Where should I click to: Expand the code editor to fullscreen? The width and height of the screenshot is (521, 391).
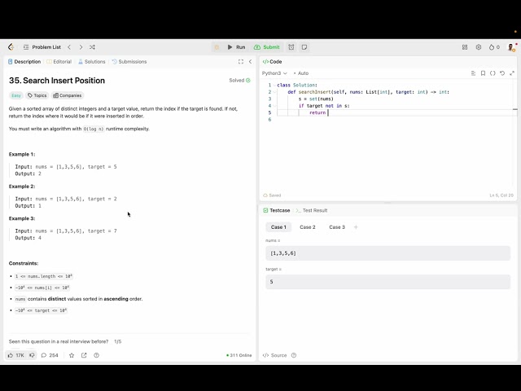[x=512, y=73]
